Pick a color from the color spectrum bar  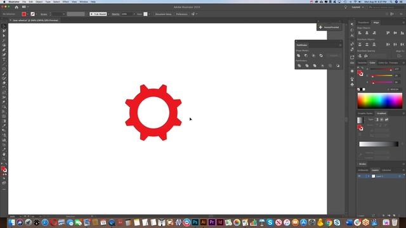[x=380, y=101]
